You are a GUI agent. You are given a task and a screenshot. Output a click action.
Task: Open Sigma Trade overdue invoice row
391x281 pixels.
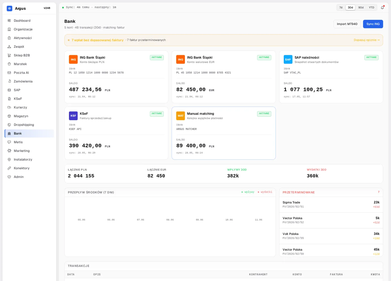pos(331,205)
